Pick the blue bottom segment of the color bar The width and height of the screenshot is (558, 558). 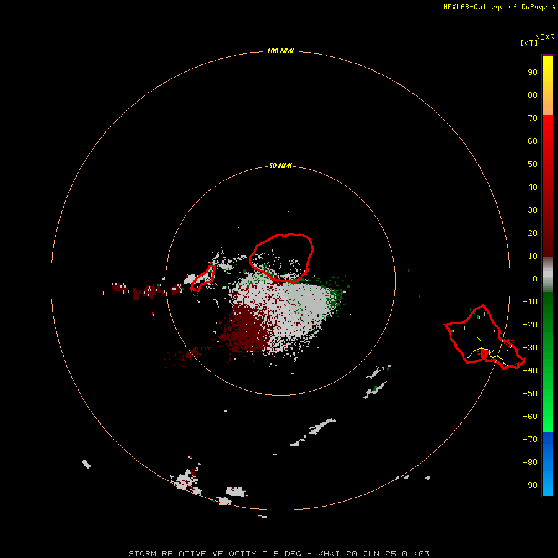(547, 464)
